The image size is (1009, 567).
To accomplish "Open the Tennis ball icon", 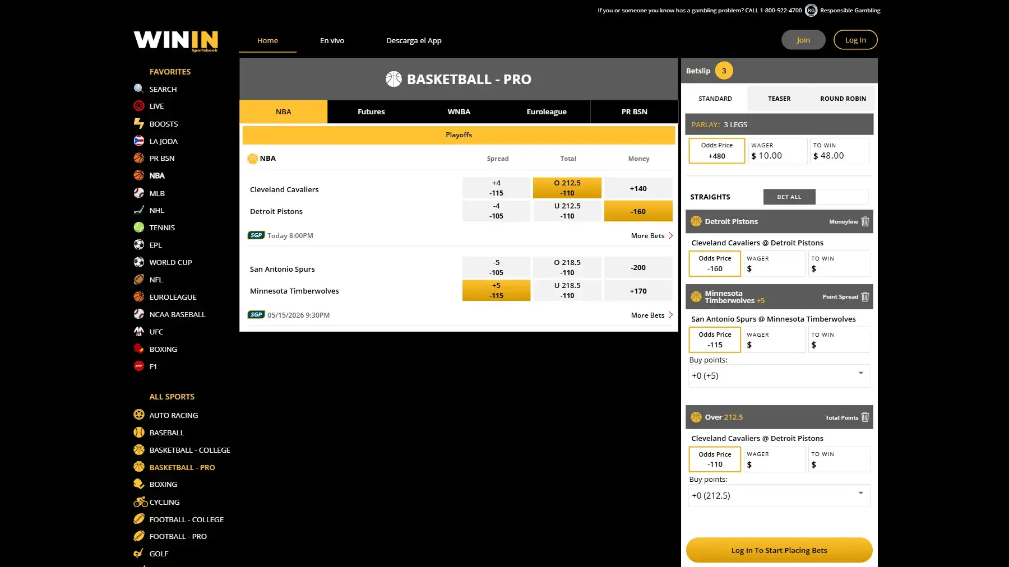I will (139, 227).
